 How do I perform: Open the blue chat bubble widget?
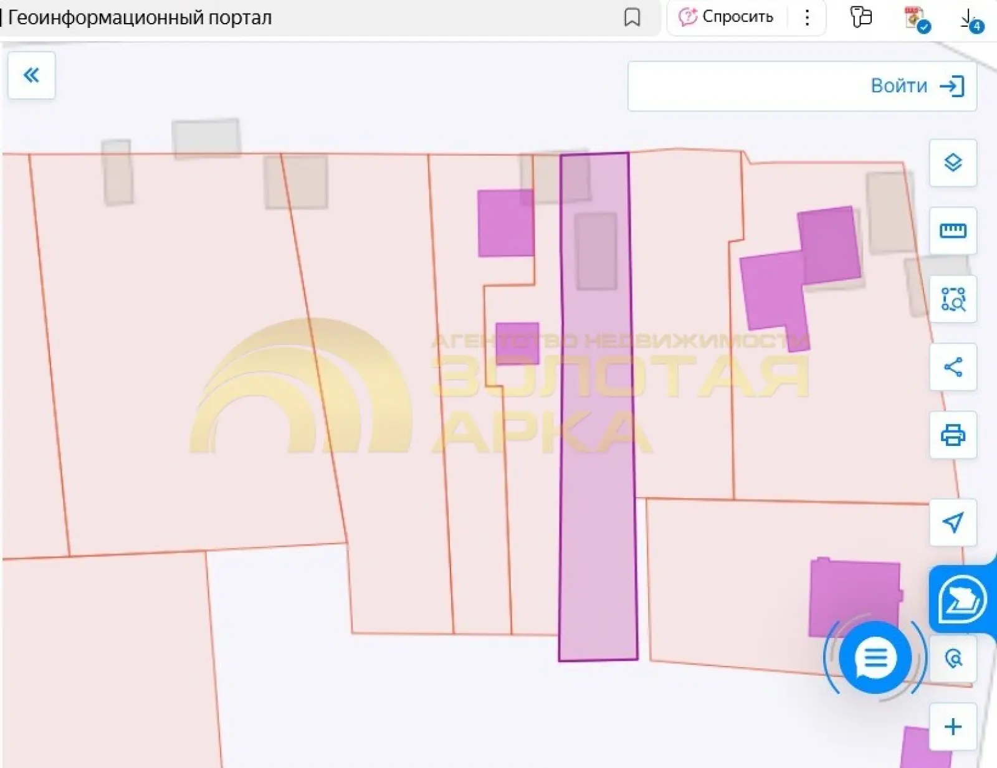[x=875, y=657]
